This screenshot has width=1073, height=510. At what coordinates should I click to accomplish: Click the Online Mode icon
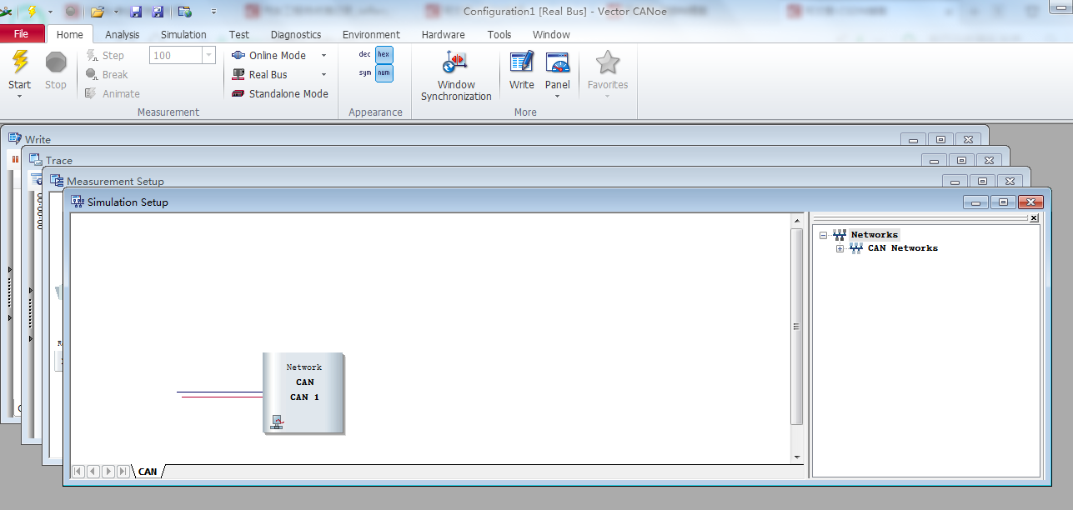point(238,56)
